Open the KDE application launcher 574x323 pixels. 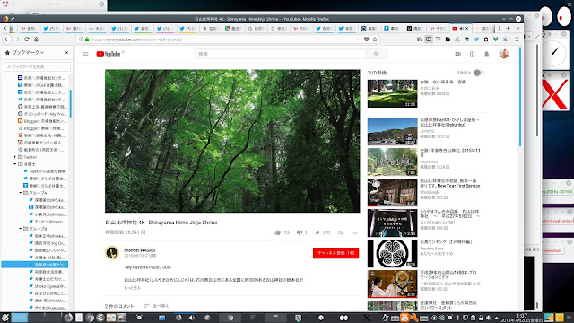pyautogui.click(x=5, y=318)
